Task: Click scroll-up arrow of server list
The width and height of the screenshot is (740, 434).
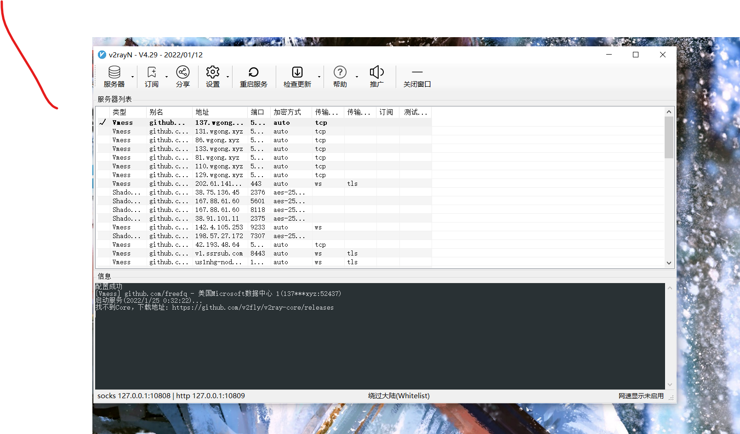Action: [669, 111]
